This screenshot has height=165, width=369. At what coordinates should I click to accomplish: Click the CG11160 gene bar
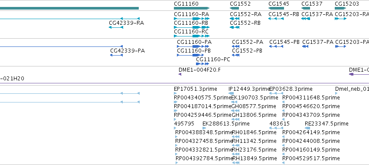192,8
